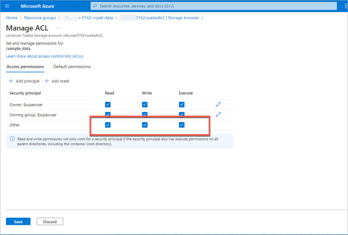
Task: Toggle Execute checkbox for Owner $superuser
Action: click(x=182, y=104)
